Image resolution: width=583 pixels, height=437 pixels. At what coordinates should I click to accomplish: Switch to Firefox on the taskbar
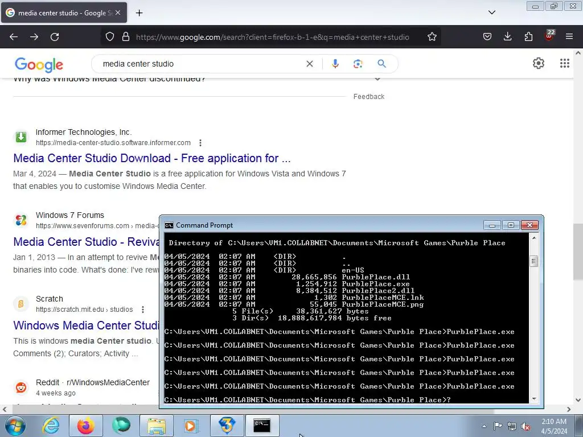point(86,426)
